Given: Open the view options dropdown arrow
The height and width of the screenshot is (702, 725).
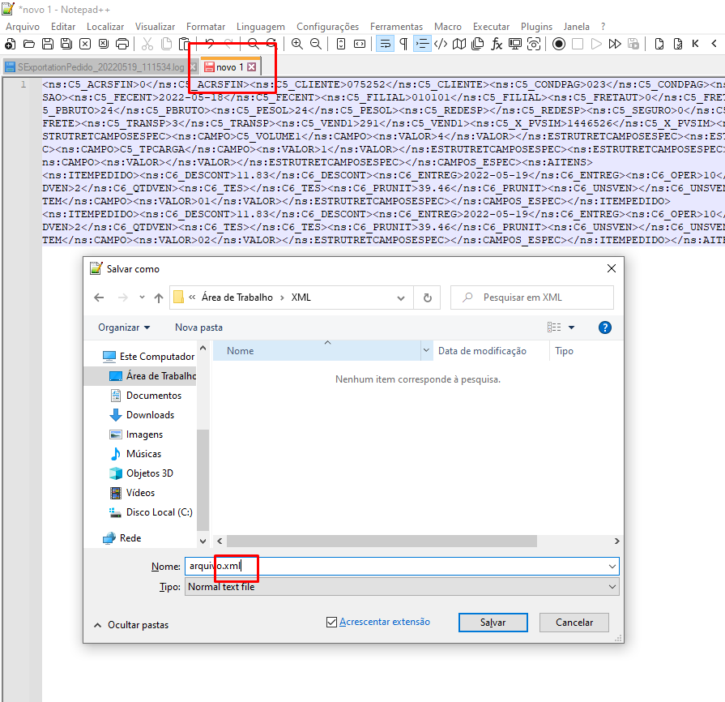Looking at the screenshot, I should [x=571, y=327].
